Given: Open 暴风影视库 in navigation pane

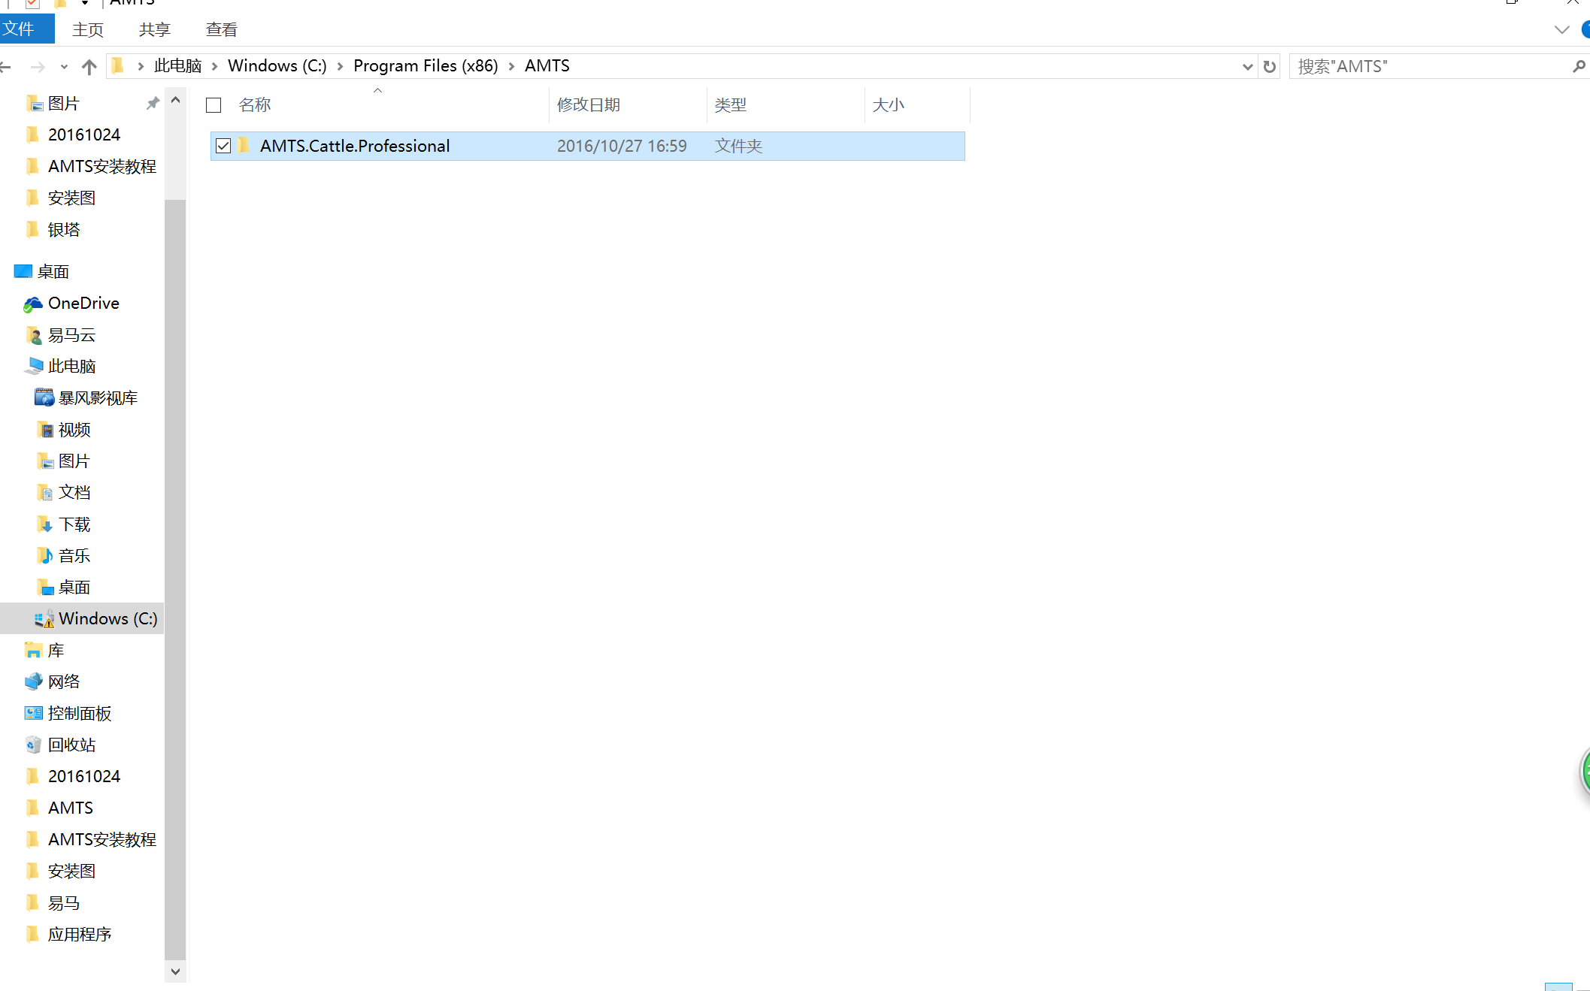Looking at the screenshot, I should click(x=98, y=397).
